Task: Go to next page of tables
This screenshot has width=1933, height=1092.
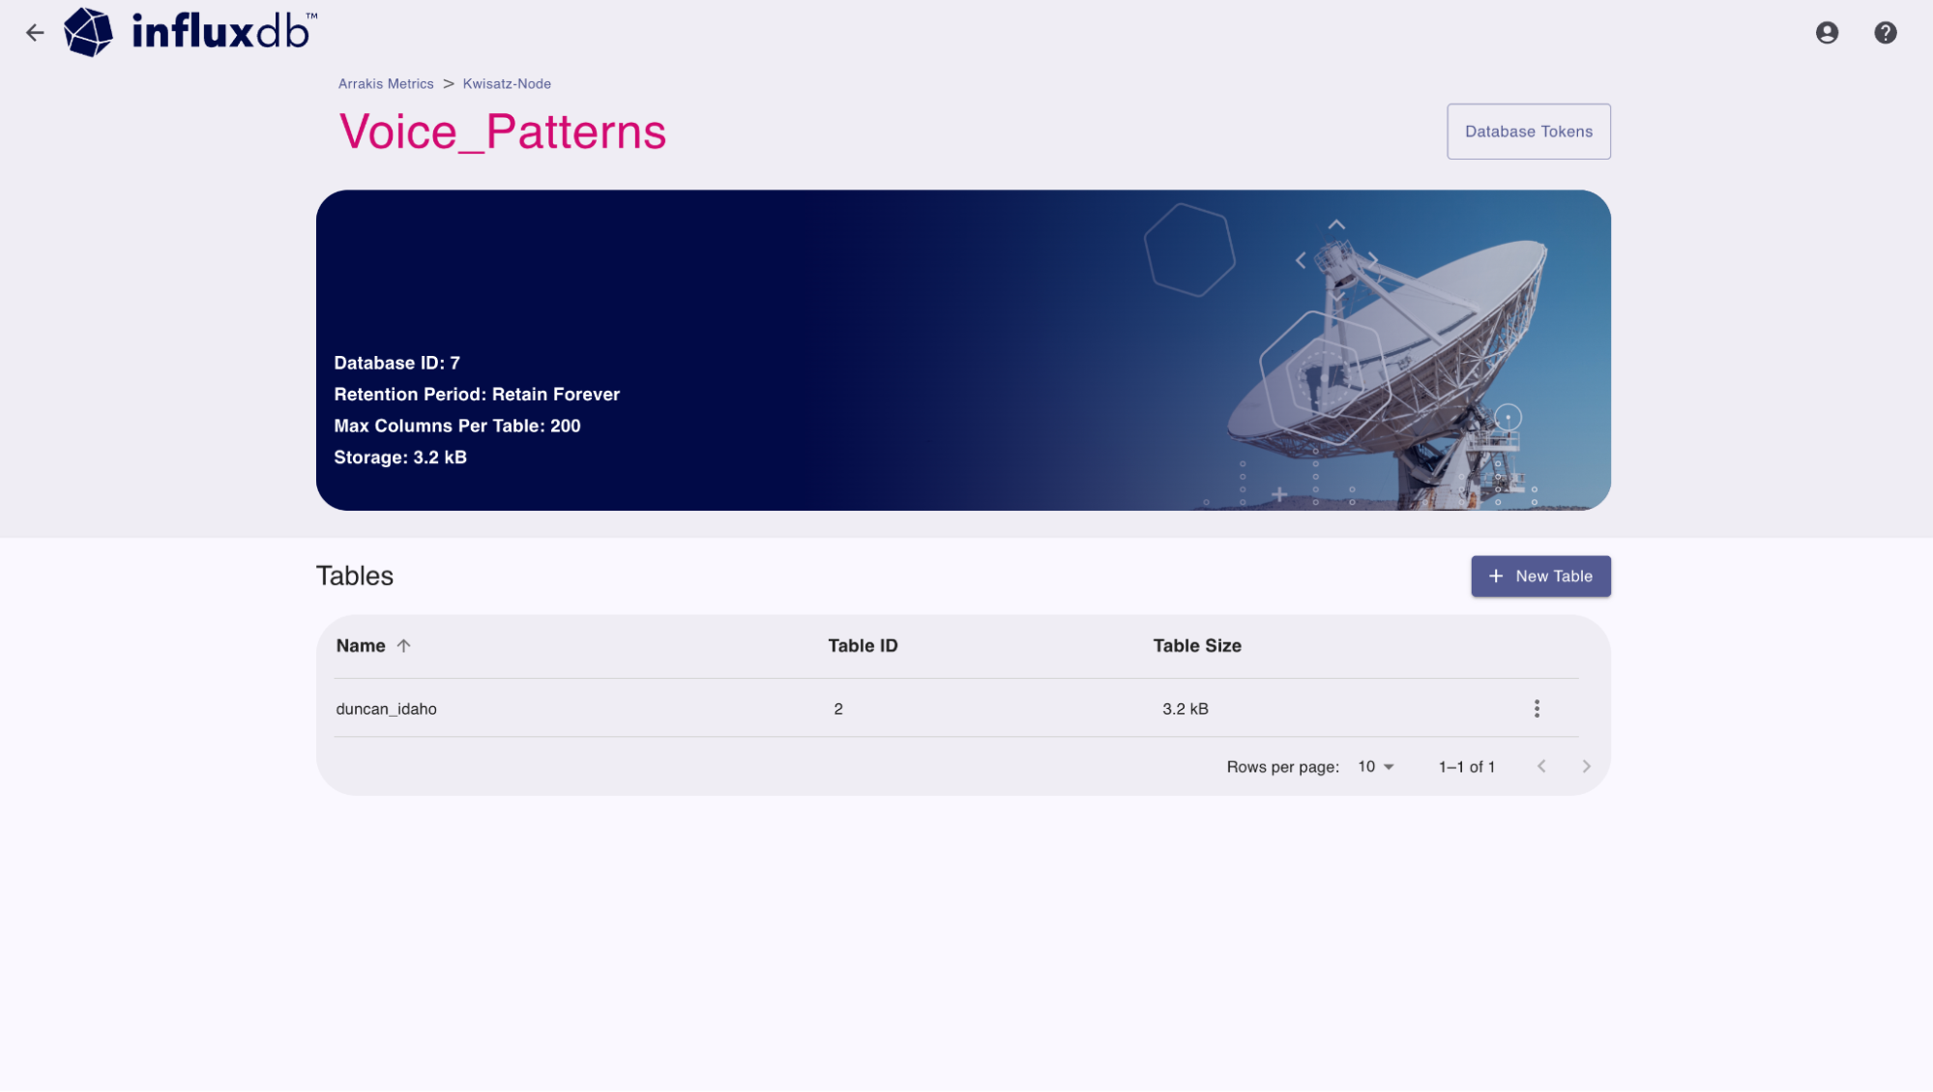Action: 1586,766
